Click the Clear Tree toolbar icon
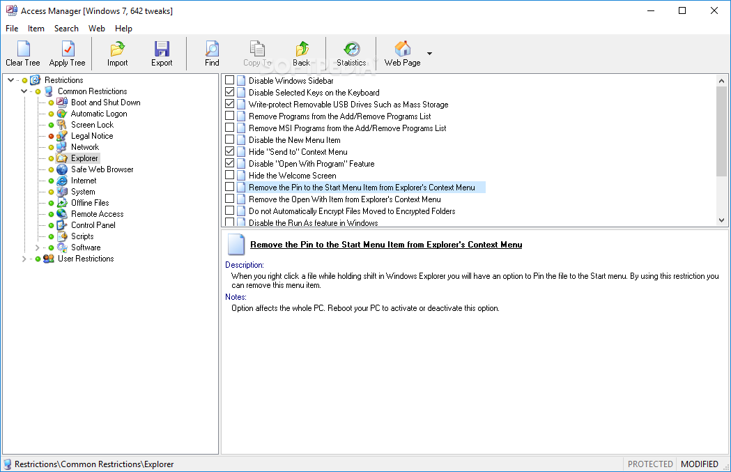The image size is (731, 472). pyautogui.click(x=23, y=49)
